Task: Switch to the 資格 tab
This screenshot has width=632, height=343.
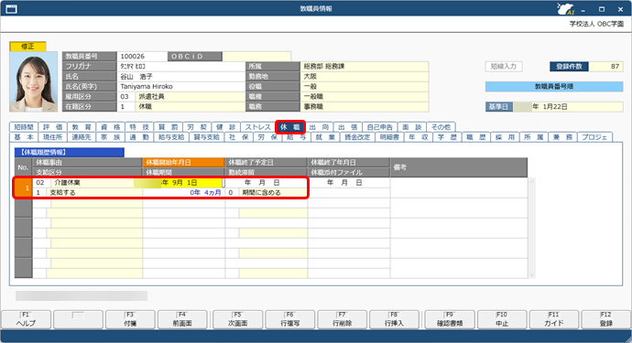Action: pos(110,127)
